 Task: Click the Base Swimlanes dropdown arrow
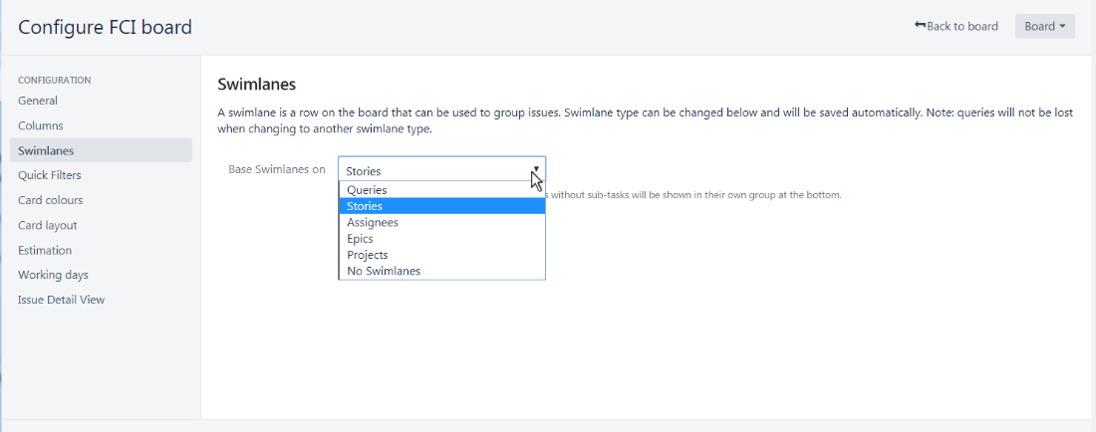tap(536, 169)
